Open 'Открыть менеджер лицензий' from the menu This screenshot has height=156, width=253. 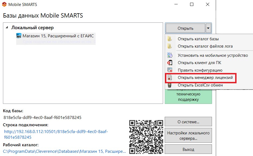click(x=205, y=78)
